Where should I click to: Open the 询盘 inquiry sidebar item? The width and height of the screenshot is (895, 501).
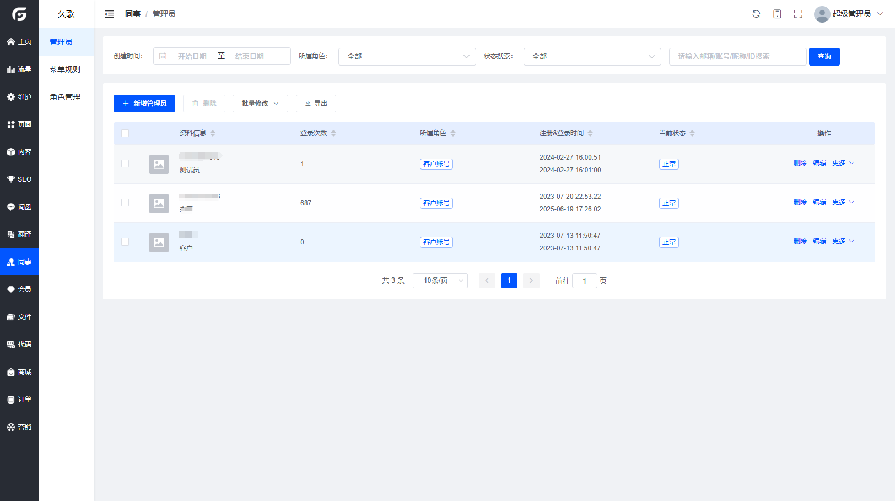pyautogui.click(x=19, y=207)
